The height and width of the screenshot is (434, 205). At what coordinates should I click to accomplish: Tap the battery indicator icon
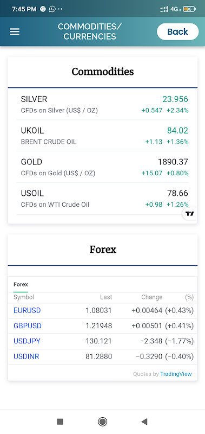(189, 9)
